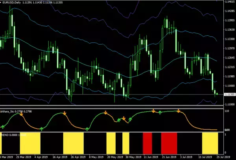
Task: Click the small triangle before EURUSD.Daily title
Action: [x=1, y=2]
